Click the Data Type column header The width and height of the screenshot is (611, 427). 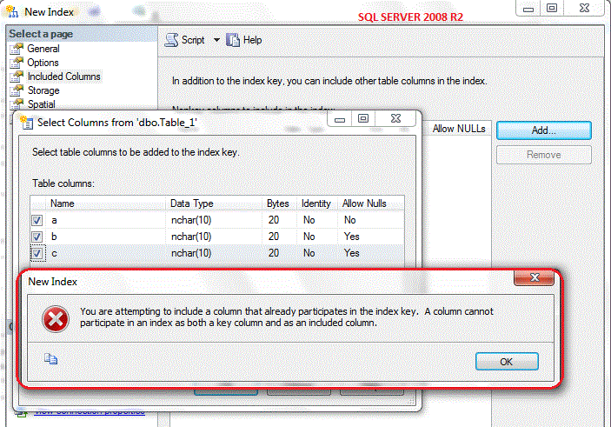(x=214, y=203)
